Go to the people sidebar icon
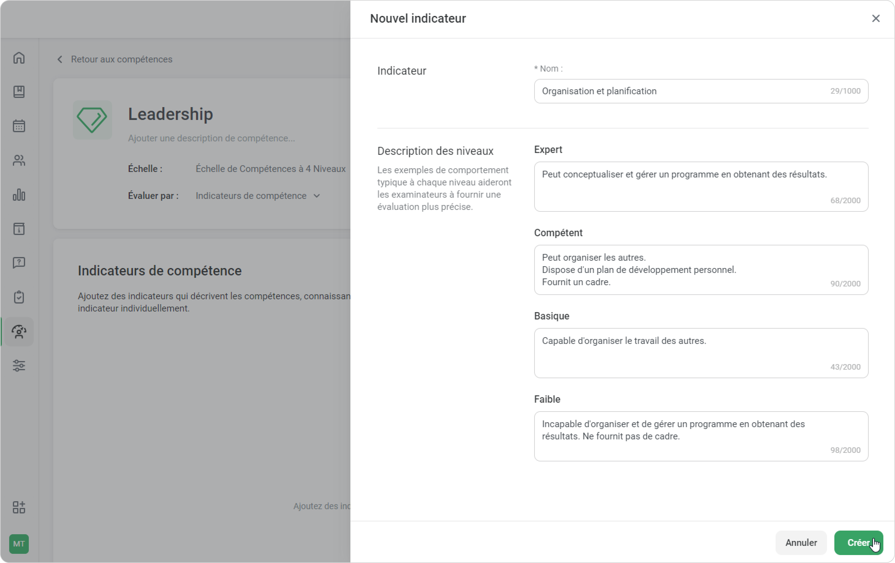895x563 pixels. pyautogui.click(x=19, y=160)
